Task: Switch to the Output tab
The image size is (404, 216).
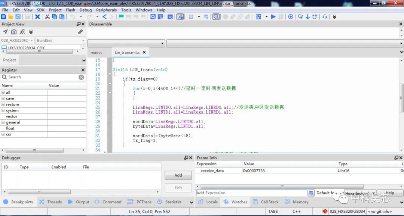Action: point(79,202)
